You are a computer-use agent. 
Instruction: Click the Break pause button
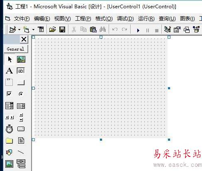coord(148,30)
